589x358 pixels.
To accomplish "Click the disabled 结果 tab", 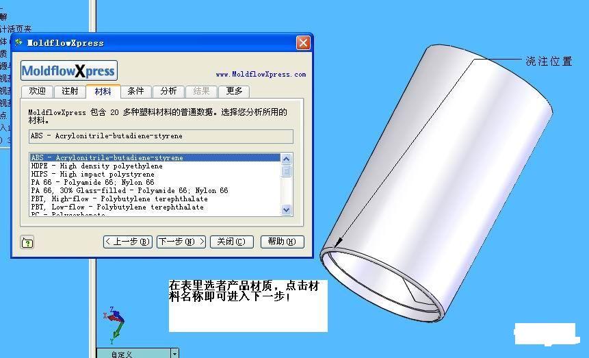I will pos(201,91).
